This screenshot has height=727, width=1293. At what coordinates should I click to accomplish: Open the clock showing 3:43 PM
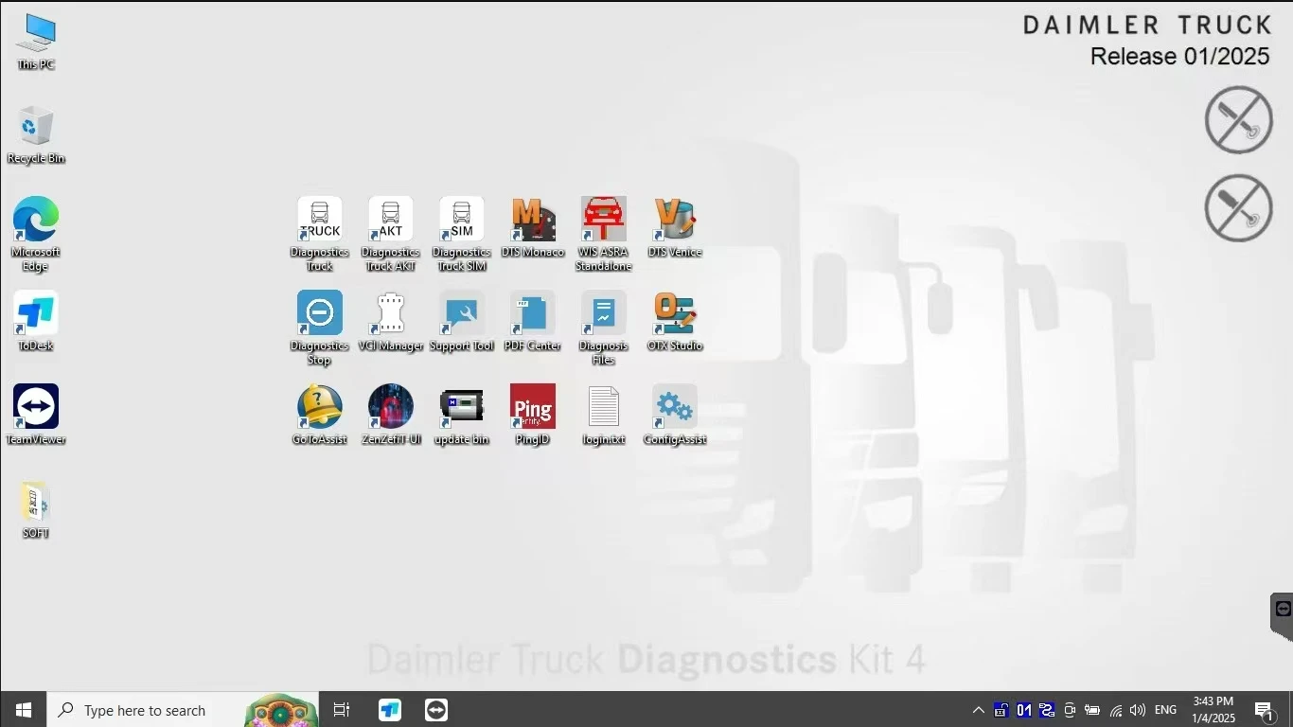pyautogui.click(x=1213, y=710)
